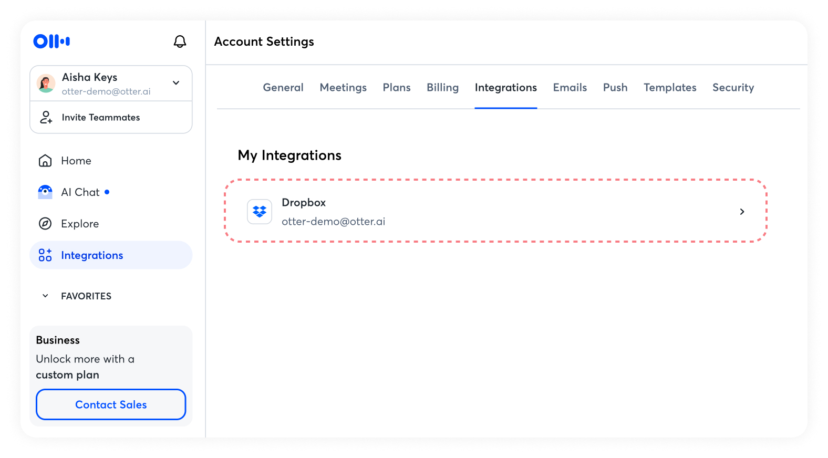
Task: Open Explore in the sidebar
Action: point(111,224)
